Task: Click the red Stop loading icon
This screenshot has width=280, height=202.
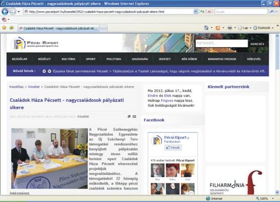Action: (209, 12)
